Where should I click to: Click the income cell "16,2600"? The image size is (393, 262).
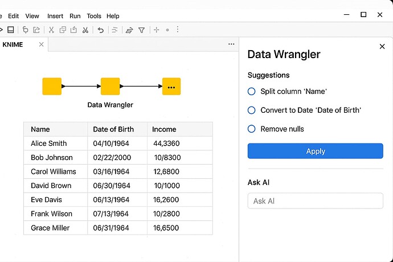point(180,199)
